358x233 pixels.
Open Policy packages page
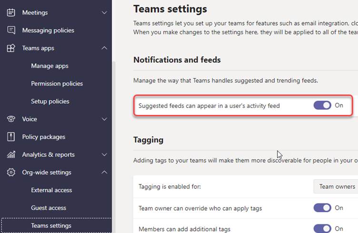click(x=44, y=137)
